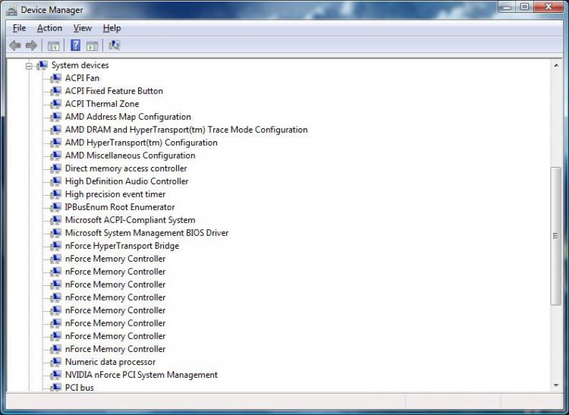Select the ACPI Fan device icon
This screenshot has height=415, width=569.
tap(55, 78)
